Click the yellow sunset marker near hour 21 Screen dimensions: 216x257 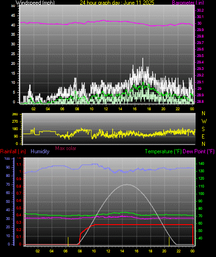pos(169,241)
